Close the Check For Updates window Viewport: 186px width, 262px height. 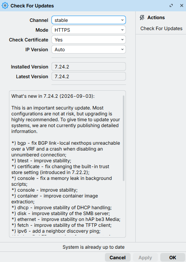coord(182,6)
